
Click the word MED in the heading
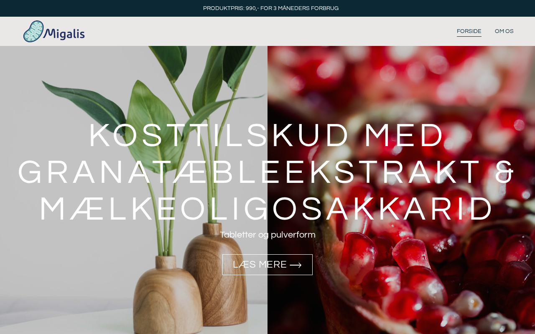(x=405, y=135)
